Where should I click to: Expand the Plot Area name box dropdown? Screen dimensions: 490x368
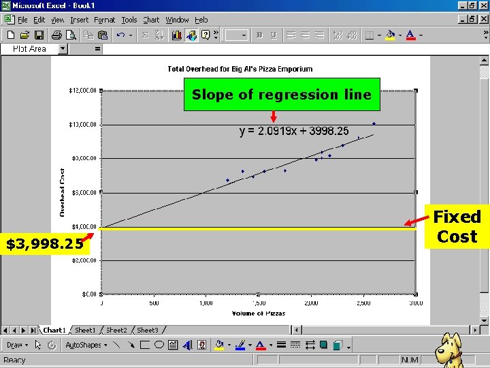pyautogui.click(x=63, y=49)
